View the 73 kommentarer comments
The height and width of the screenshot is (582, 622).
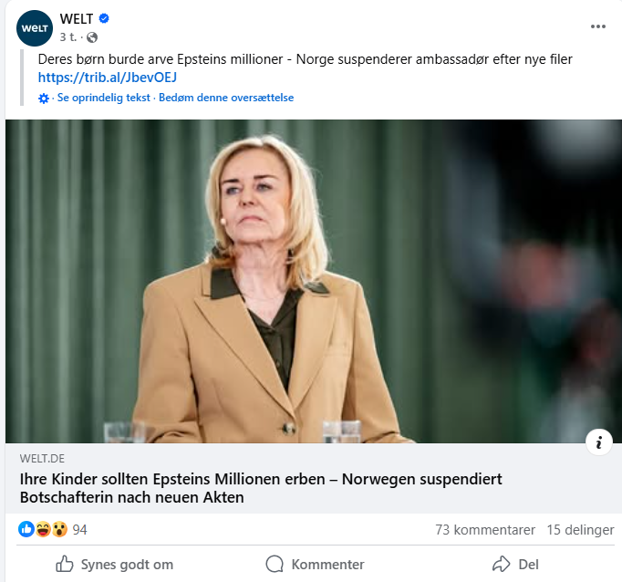(x=484, y=530)
